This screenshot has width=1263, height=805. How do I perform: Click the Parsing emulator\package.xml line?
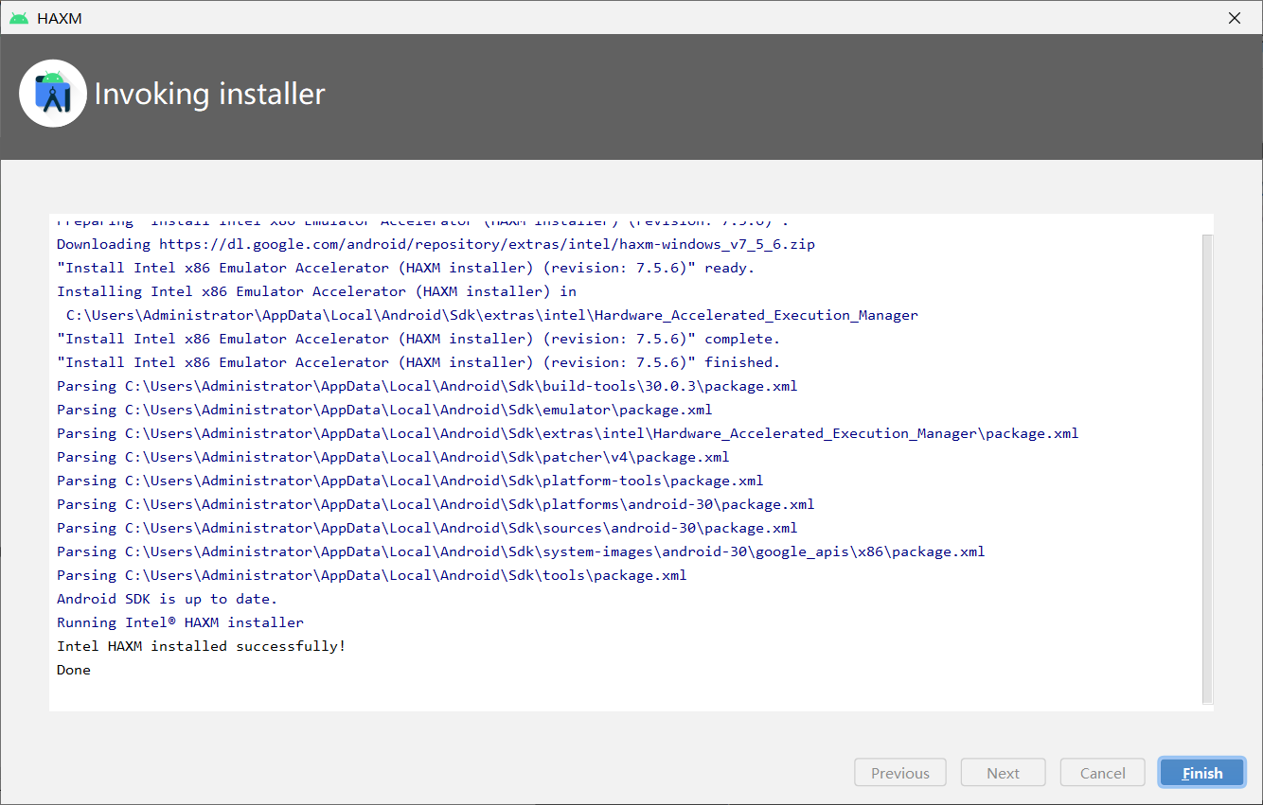384,410
